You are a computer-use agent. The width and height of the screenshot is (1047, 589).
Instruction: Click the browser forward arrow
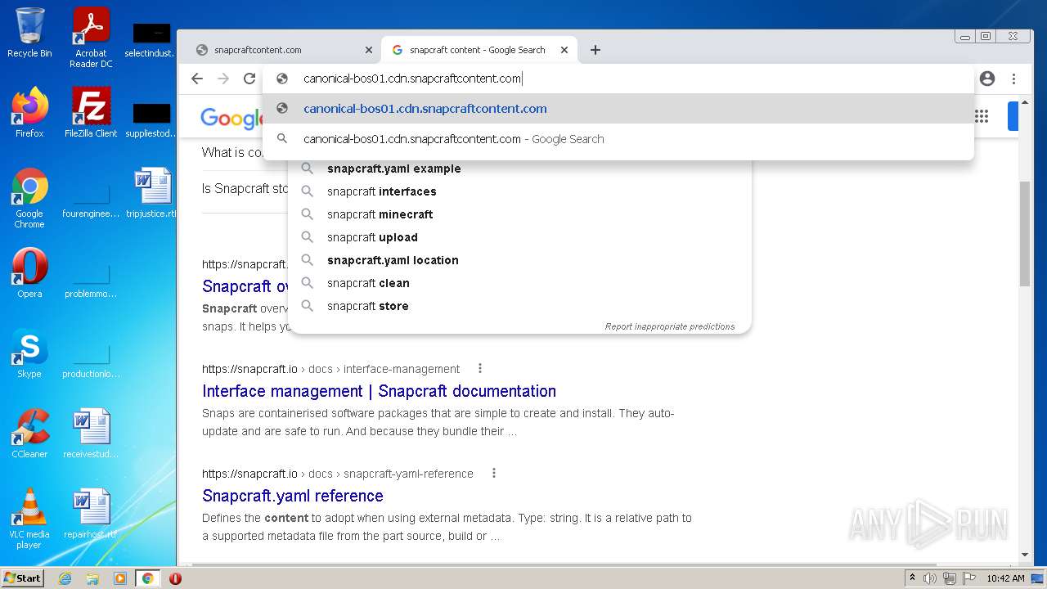[x=223, y=79]
